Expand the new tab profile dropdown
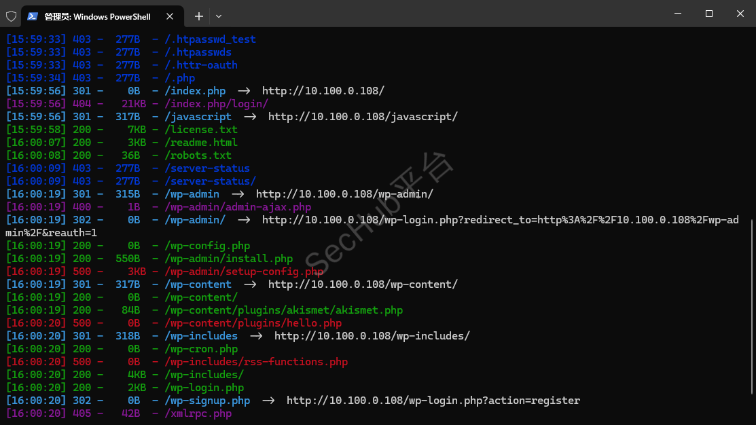 pos(219,16)
